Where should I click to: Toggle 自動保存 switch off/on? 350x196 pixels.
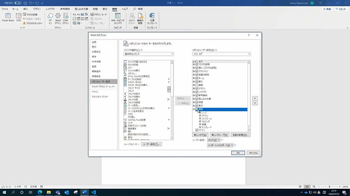[x=18, y=3]
